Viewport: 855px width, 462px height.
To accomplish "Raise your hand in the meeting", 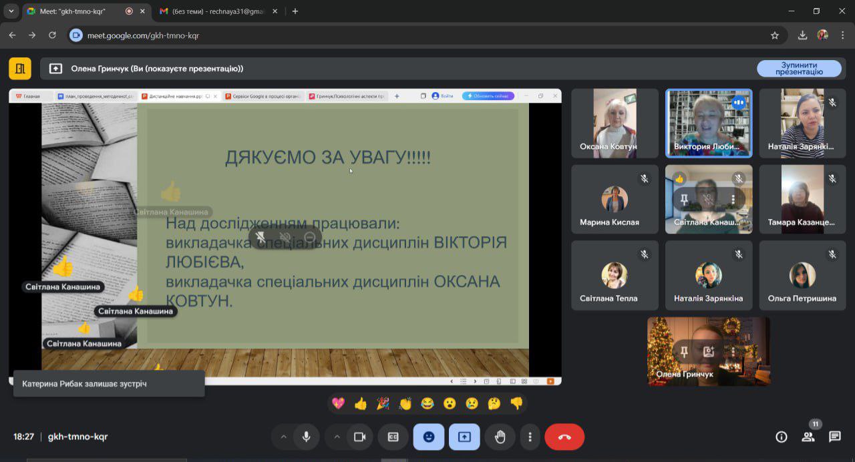I will pyautogui.click(x=500, y=437).
